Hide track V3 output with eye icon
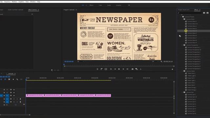The width and height of the screenshot is (210, 118). coord(14,89)
